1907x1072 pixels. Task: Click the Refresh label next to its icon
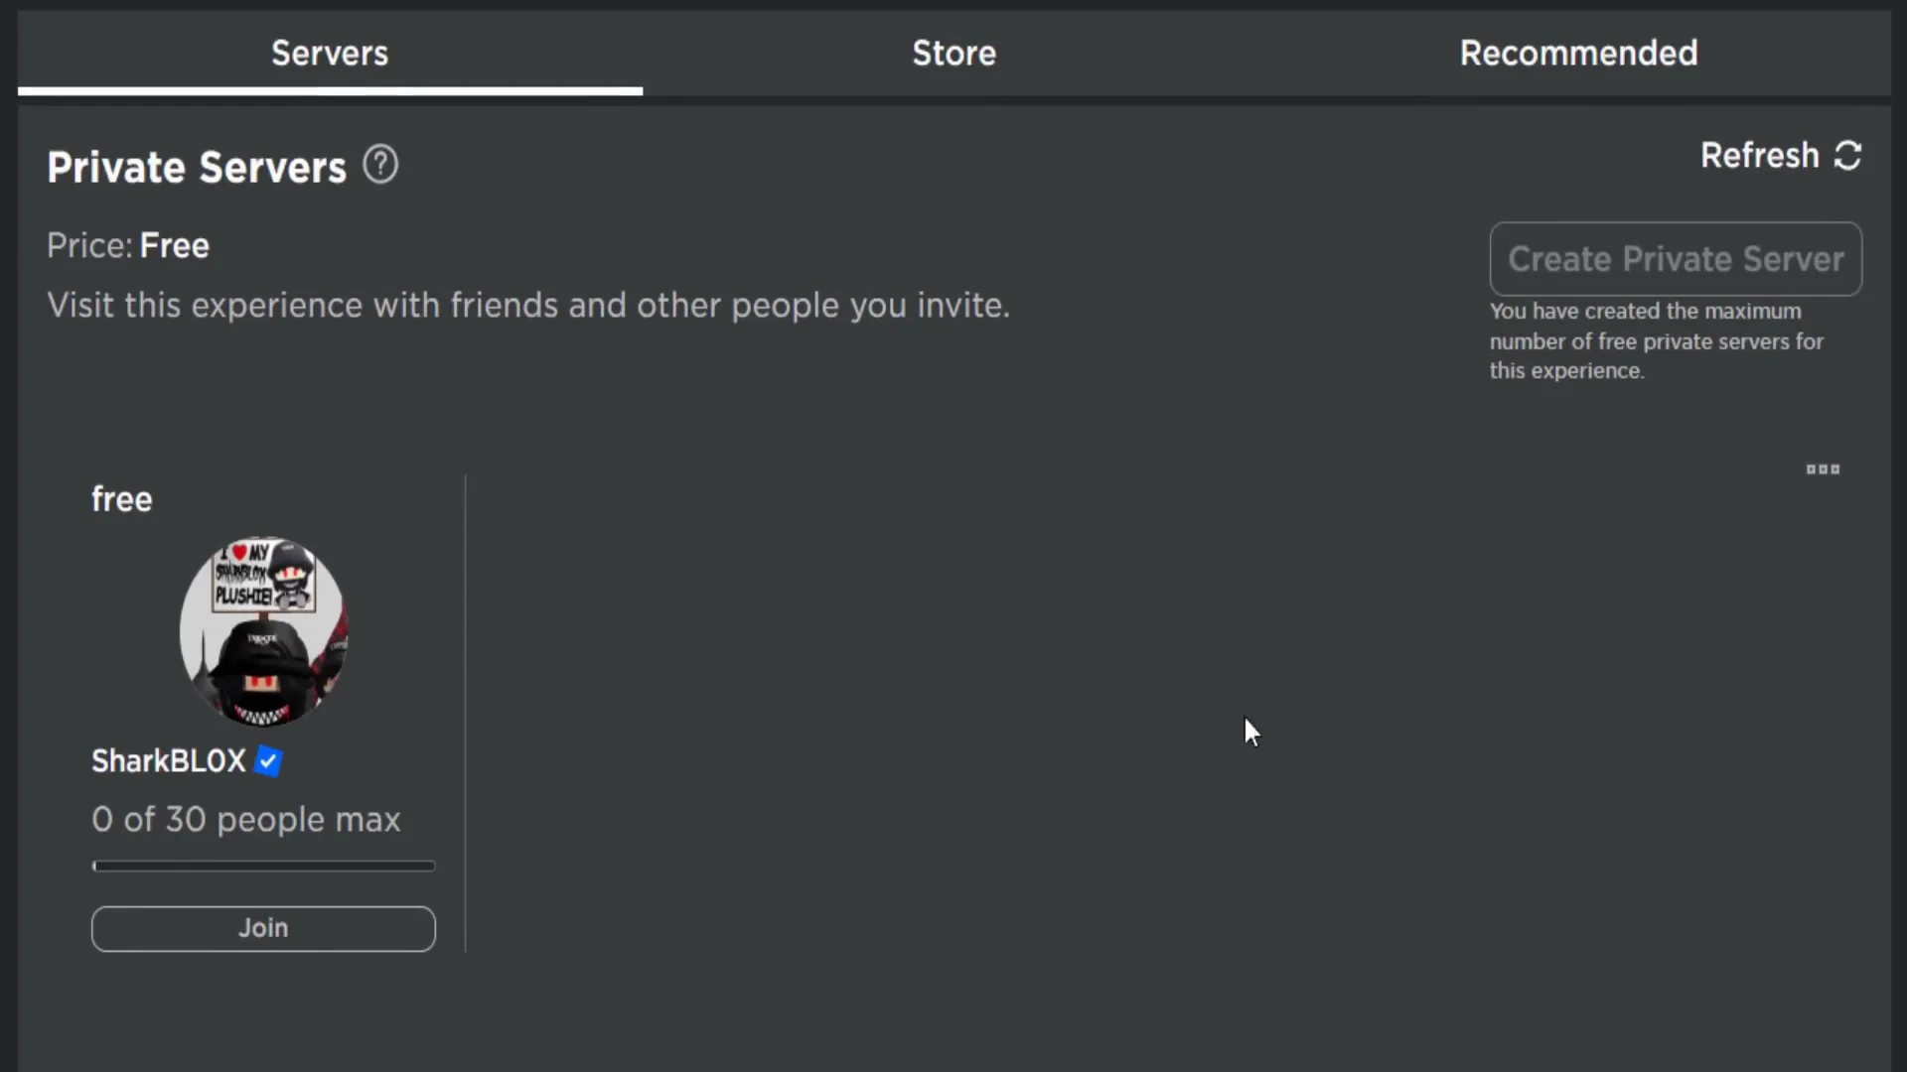click(x=1757, y=156)
